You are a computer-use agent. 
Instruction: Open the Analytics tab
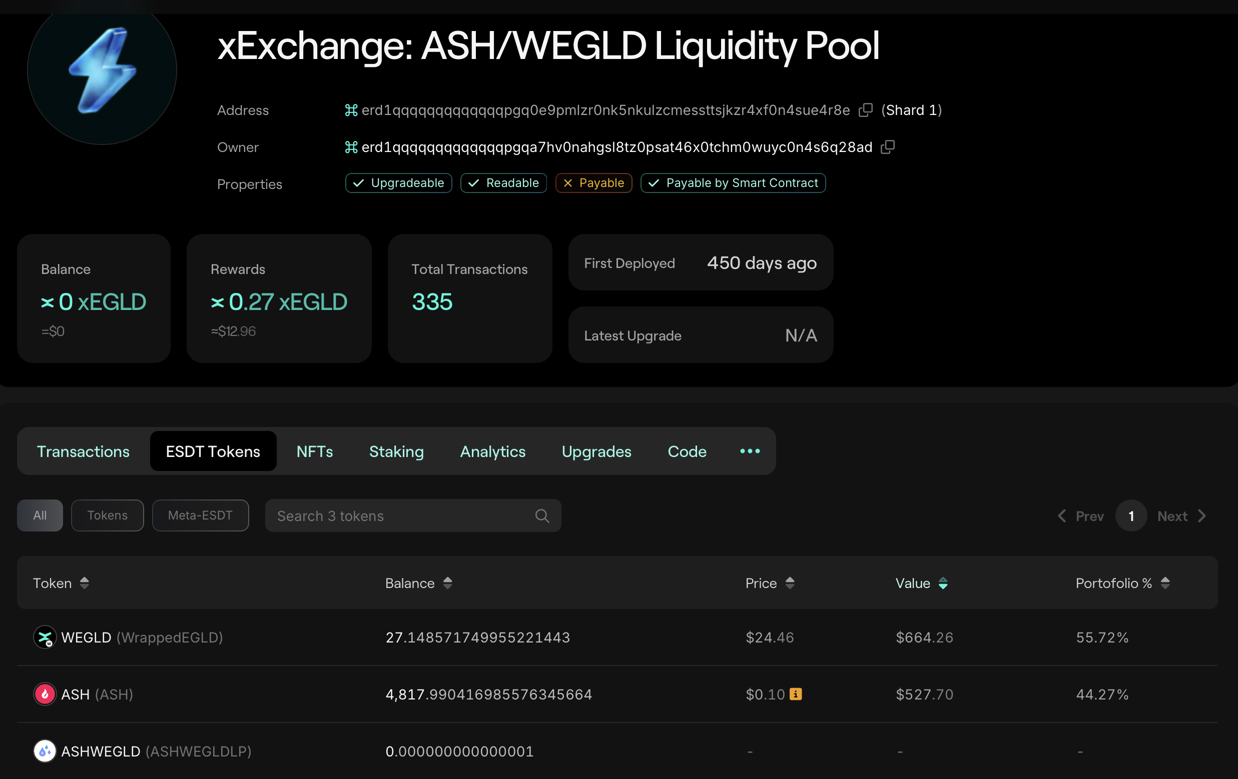click(492, 451)
